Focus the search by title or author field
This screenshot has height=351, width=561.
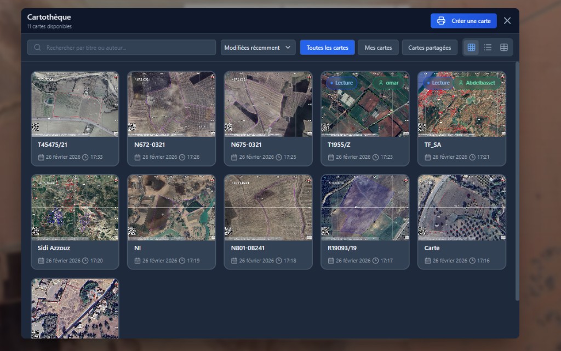pyautogui.click(x=122, y=48)
